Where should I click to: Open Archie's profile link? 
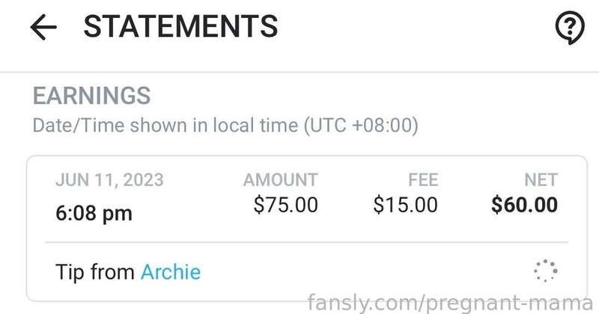tap(171, 272)
